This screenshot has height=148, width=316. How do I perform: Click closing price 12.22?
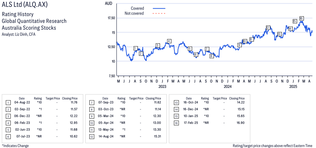click(x=73, y=116)
